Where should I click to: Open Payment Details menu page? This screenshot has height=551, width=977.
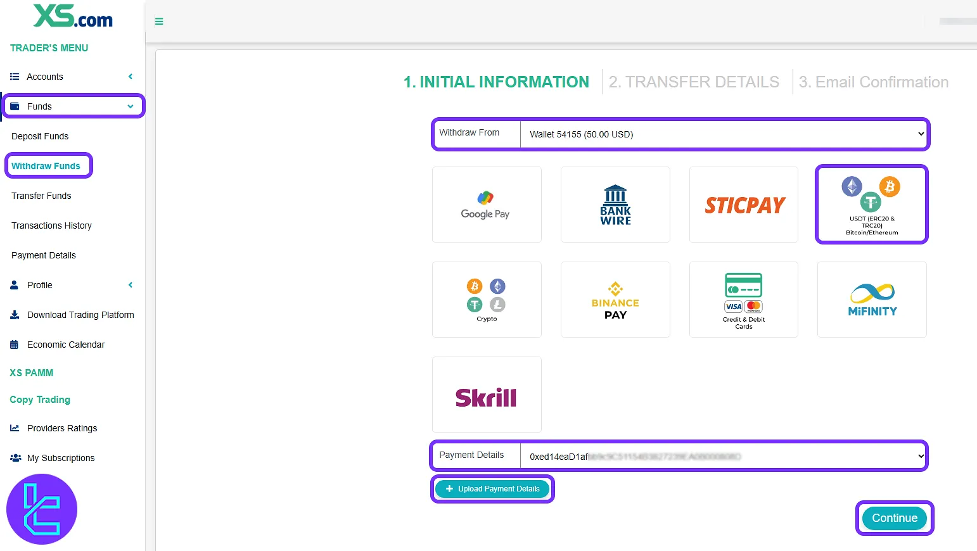[44, 255]
